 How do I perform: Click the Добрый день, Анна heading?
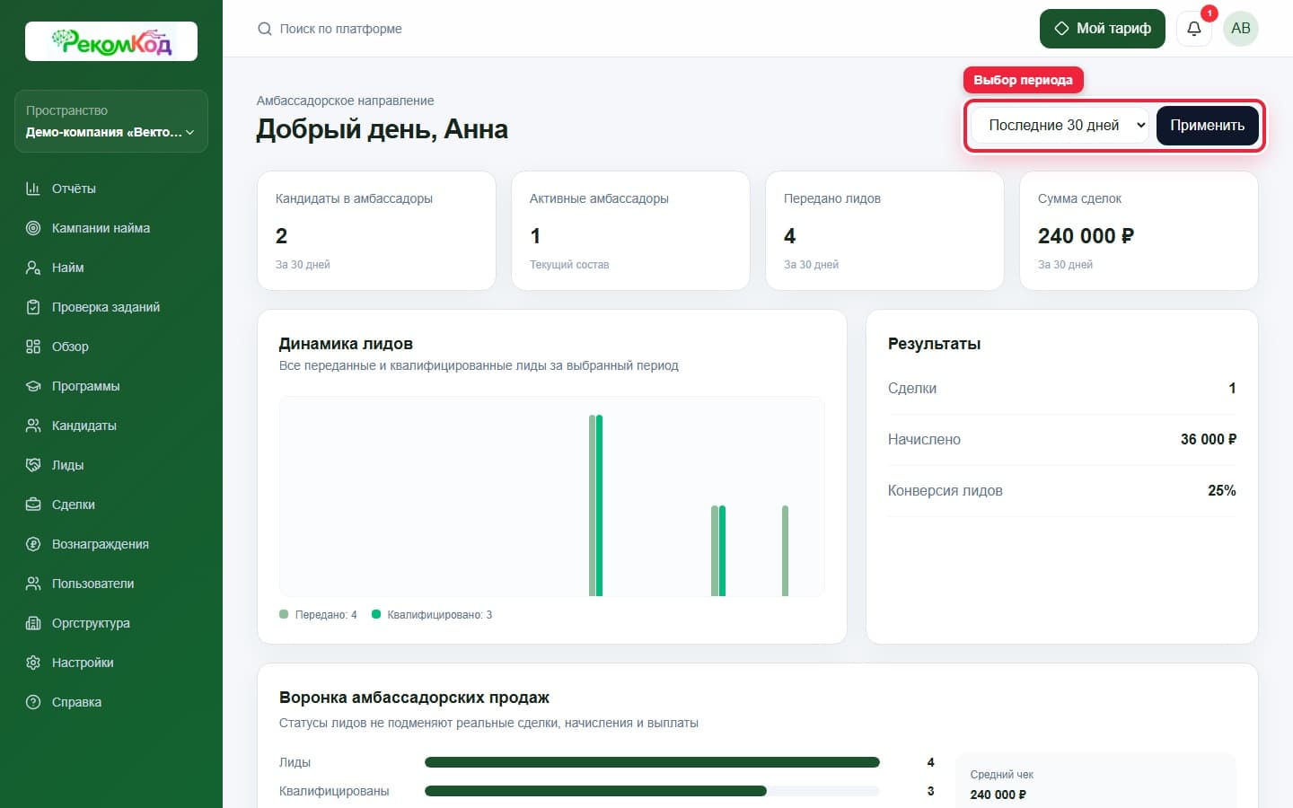[x=382, y=129]
